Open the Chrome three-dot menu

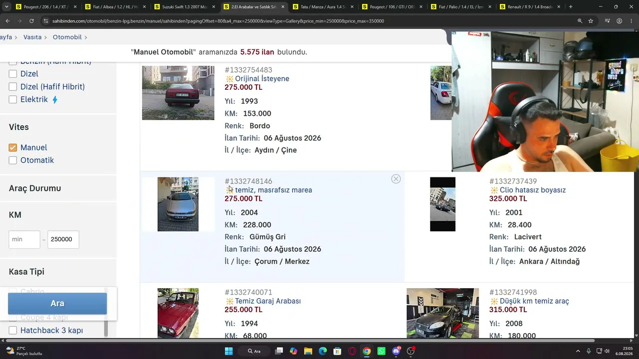pyautogui.click(x=631, y=21)
